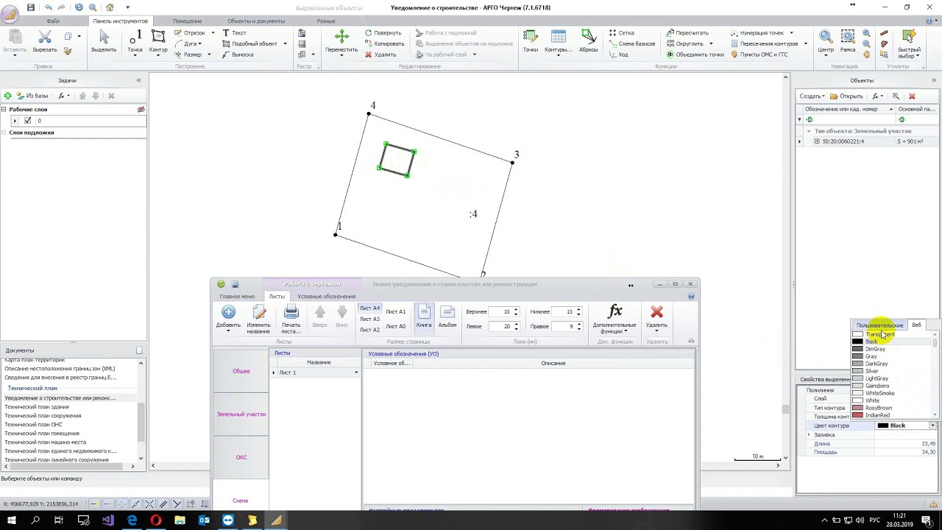Delete selection with ribbon Удалить

click(380, 54)
